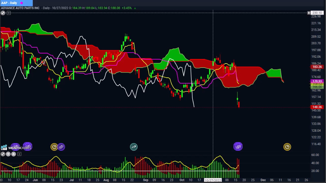Click the Oct label on the time axis
Screen dimensions: 326x183
[182, 180]
